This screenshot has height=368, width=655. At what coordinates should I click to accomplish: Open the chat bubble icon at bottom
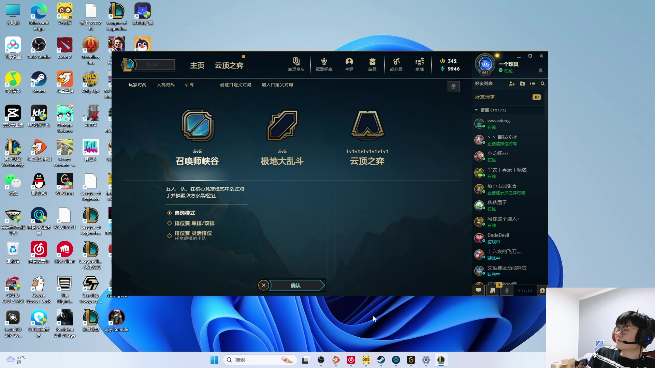point(478,290)
